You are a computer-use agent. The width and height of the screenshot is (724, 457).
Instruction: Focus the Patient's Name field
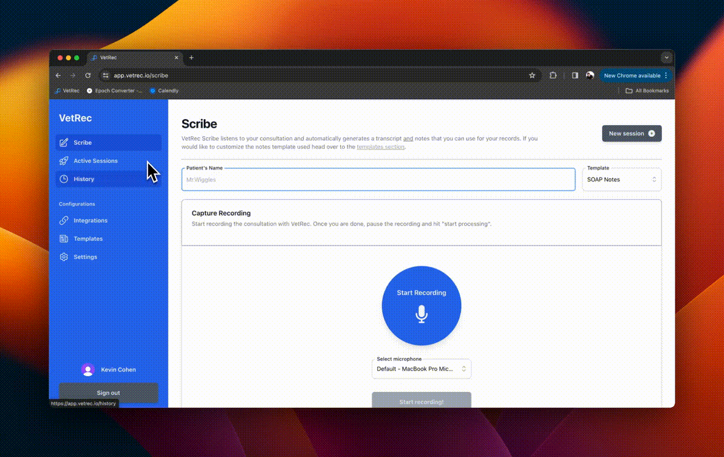(378, 179)
